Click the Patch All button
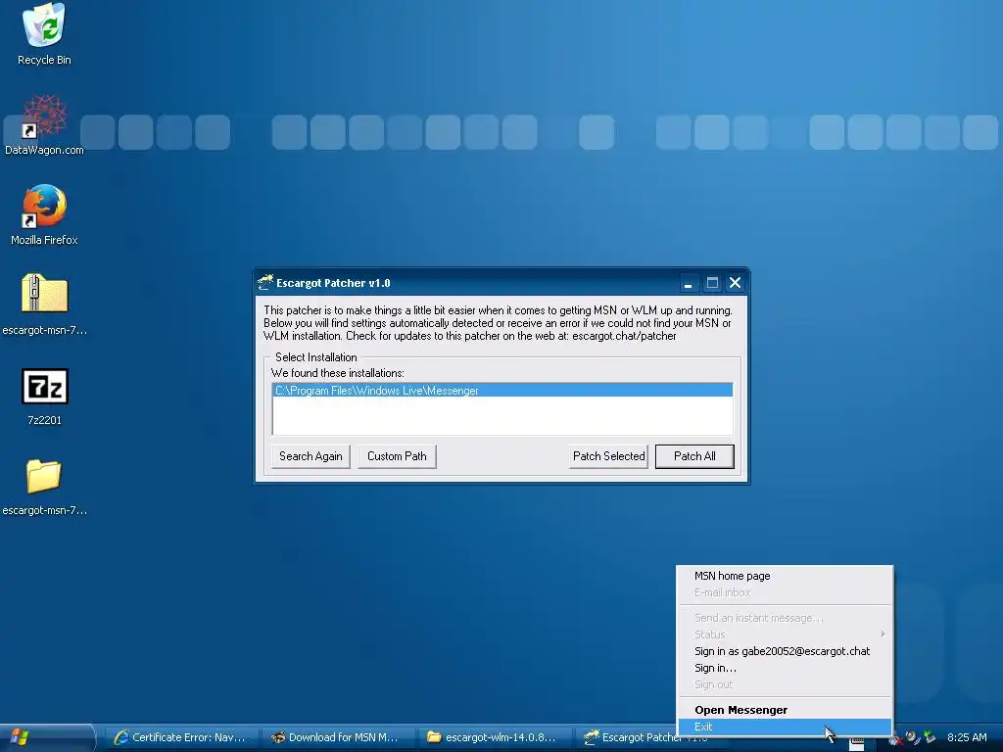 coord(694,456)
